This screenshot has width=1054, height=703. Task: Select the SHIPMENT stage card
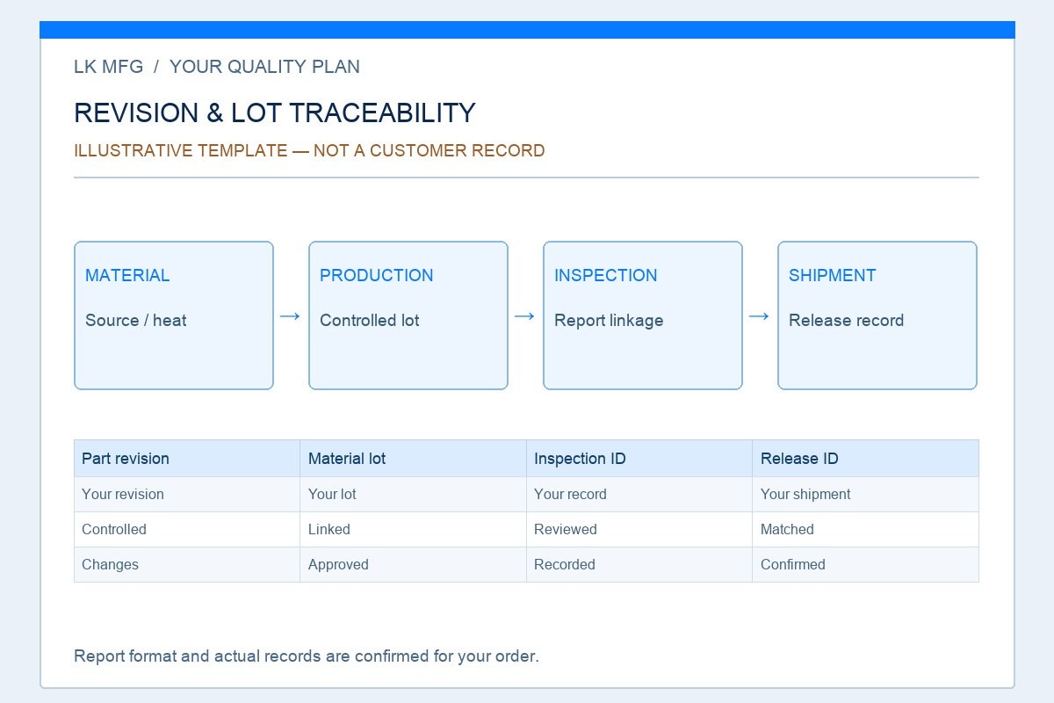[877, 315]
